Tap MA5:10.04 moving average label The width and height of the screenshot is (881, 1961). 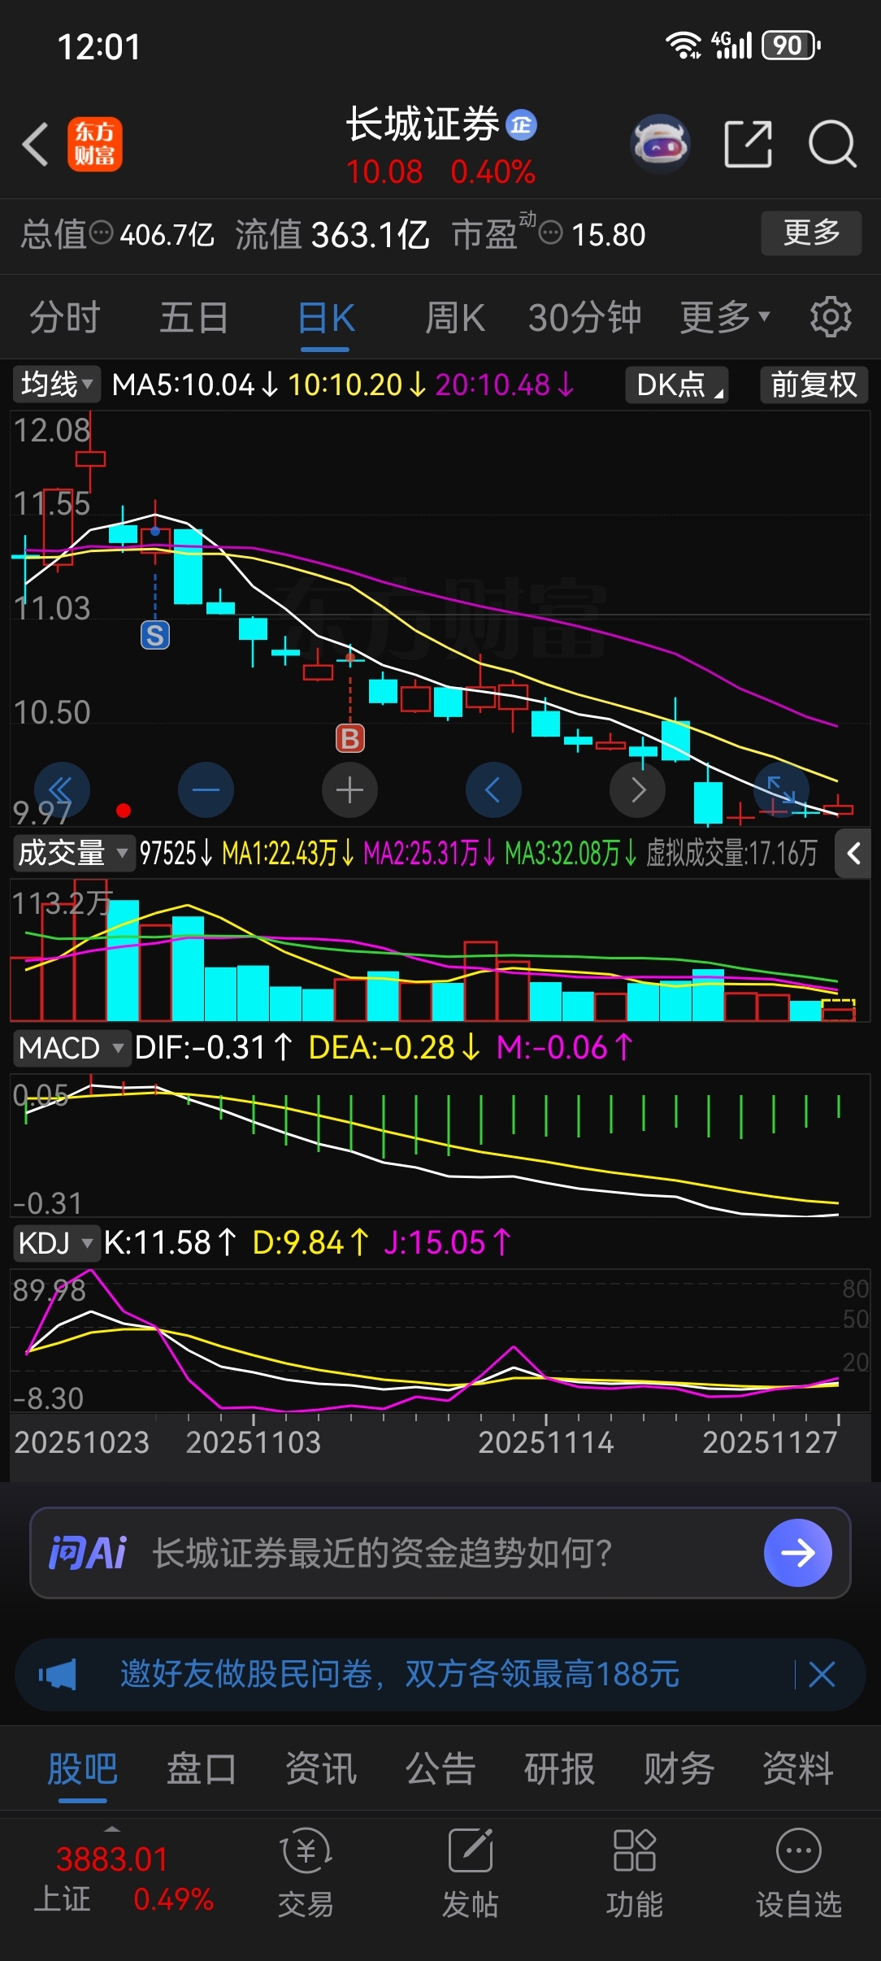194,385
